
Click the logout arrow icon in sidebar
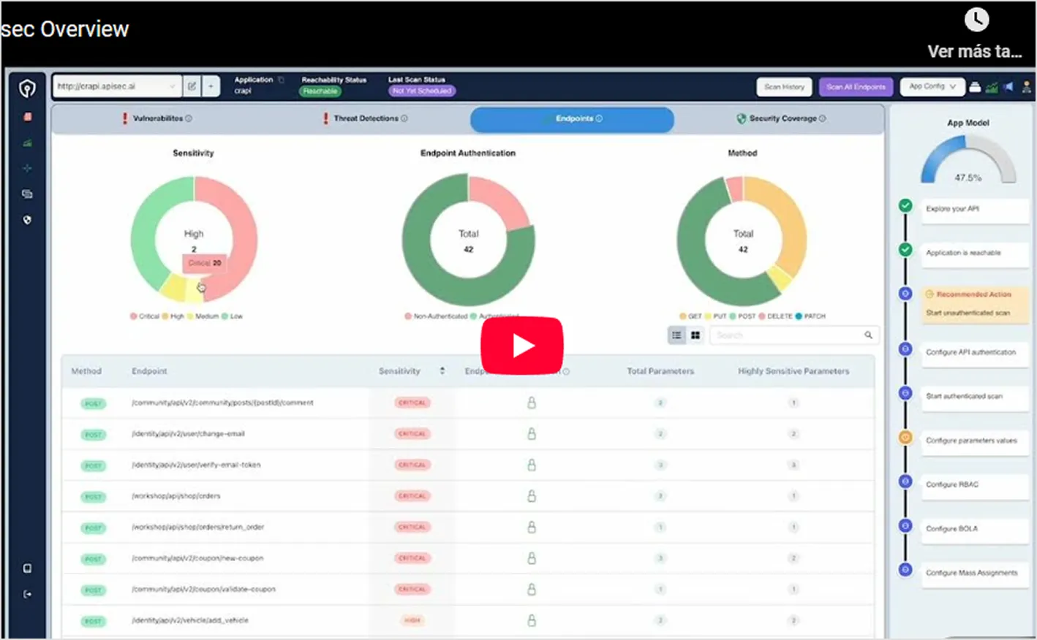(28, 594)
